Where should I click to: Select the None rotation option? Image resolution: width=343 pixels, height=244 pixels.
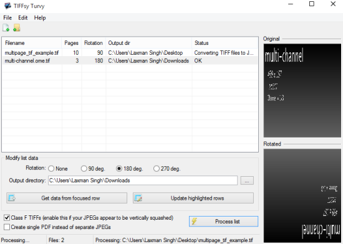pos(58,169)
